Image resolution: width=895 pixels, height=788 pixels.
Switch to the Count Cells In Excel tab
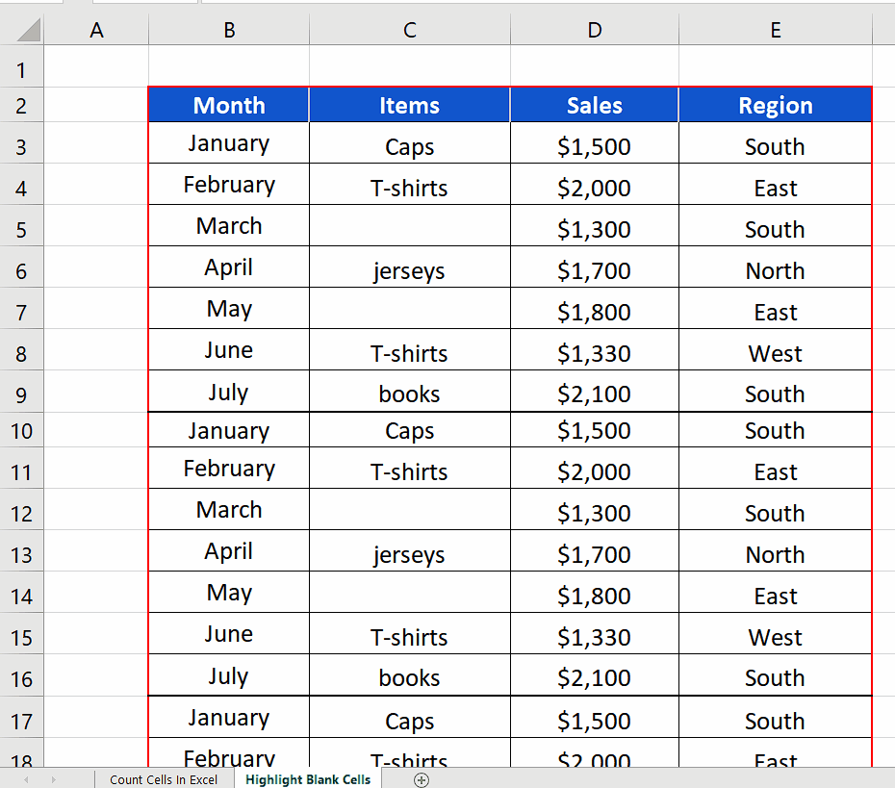pyautogui.click(x=164, y=779)
